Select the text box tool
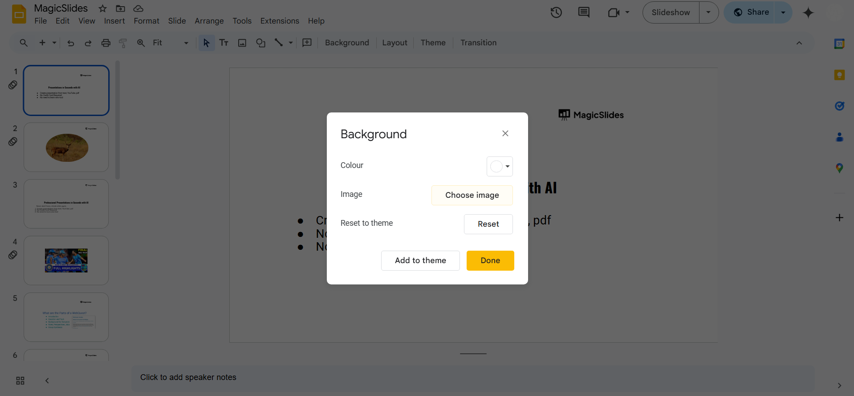Screen dimensions: 854x396 coord(224,43)
